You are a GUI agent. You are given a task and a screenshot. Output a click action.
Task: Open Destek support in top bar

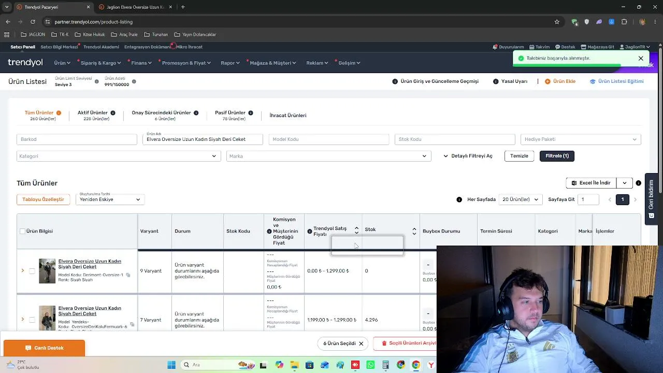[565, 47]
